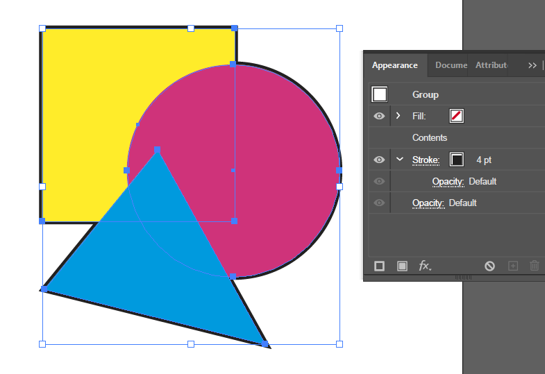Click the Add New Fill icon
The height and width of the screenshot is (374, 545).
pos(402,266)
